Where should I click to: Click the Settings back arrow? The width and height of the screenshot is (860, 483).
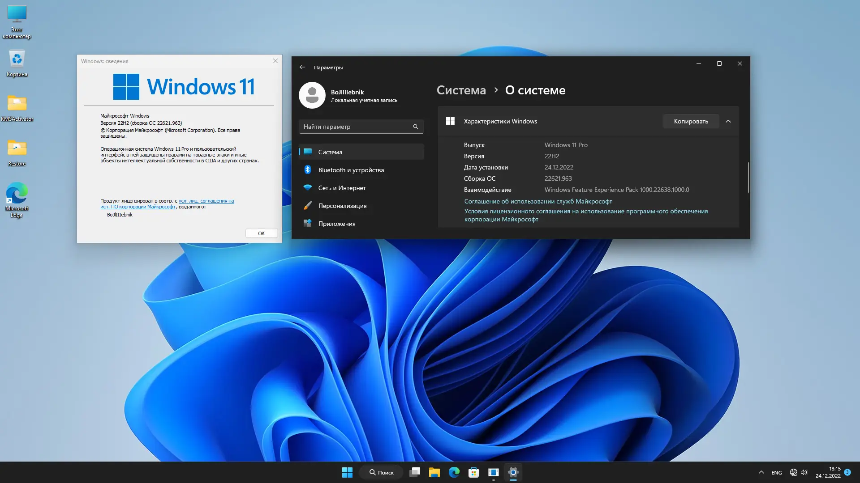(x=302, y=68)
